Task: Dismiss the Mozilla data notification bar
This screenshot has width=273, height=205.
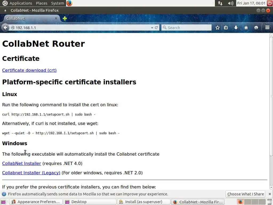Action: point(270,194)
